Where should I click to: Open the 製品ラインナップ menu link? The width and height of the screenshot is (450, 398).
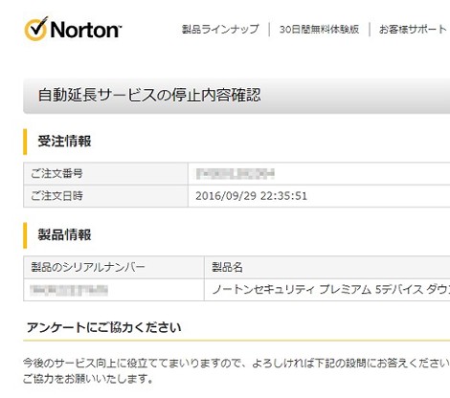pos(220,30)
